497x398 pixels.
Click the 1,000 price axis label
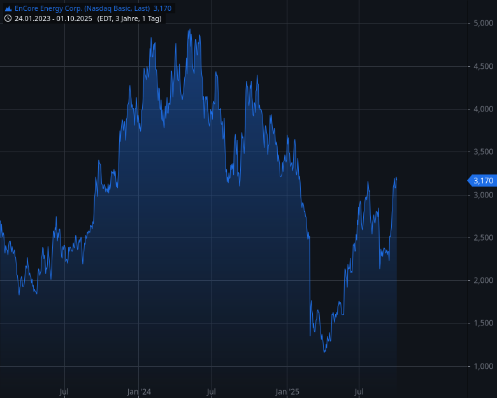point(483,366)
